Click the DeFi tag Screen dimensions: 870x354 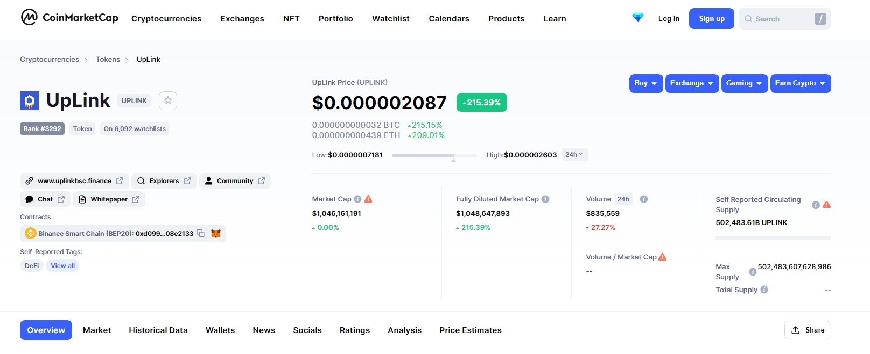point(32,266)
